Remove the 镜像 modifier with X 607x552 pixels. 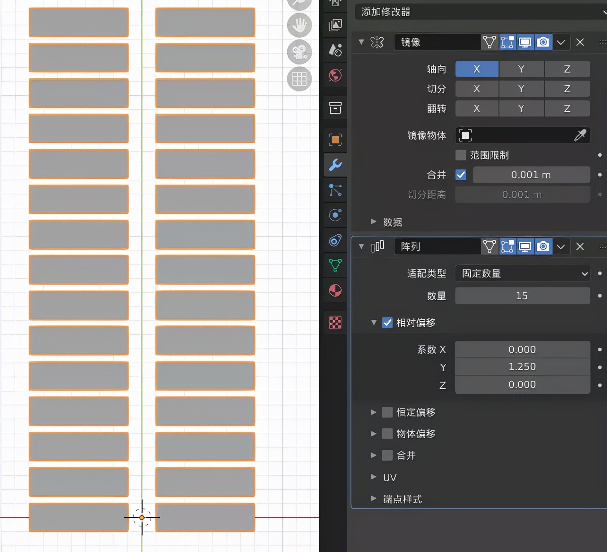pos(580,43)
